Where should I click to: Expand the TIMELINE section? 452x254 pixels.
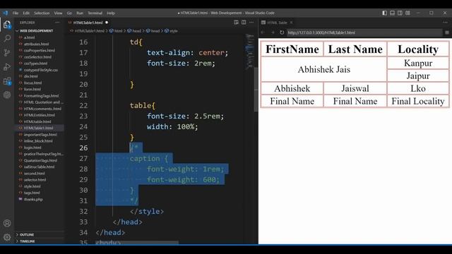click(27, 241)
